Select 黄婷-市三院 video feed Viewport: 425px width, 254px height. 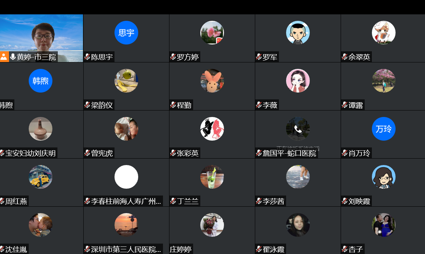coord(42,38)
